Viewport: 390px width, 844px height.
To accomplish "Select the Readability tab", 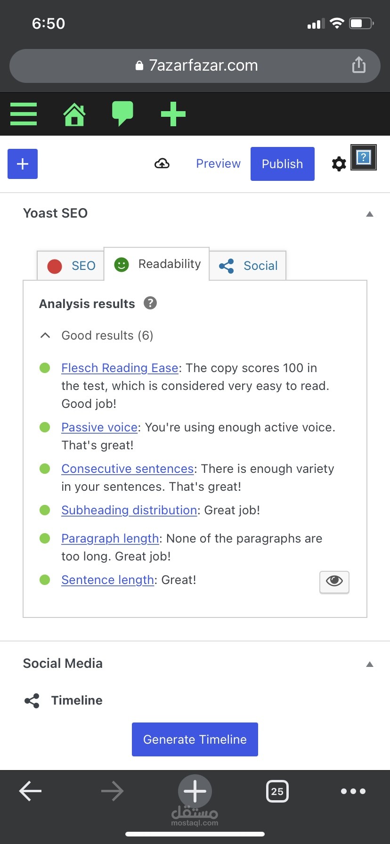I will point(157,264).
